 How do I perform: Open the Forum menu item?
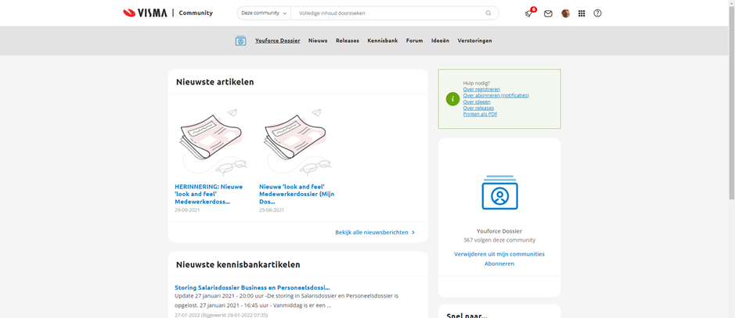tap(414, 41)
